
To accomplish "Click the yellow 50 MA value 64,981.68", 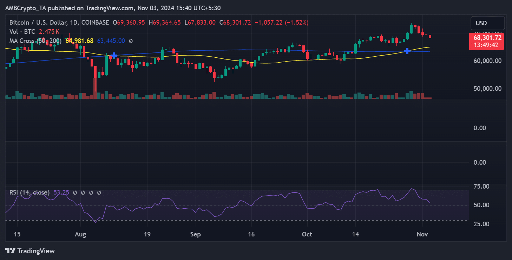I will coord(79,41).
